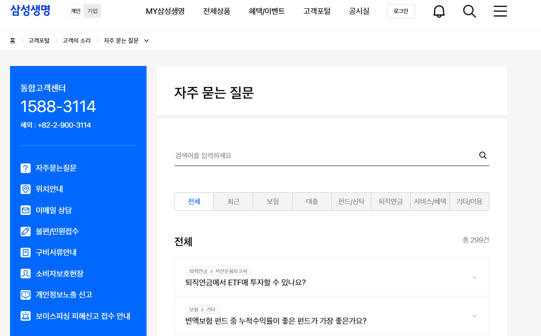Screen dimensions: 541x336
Task: Click the question mark icon beside 자주묻는질문
Action: 26,168
